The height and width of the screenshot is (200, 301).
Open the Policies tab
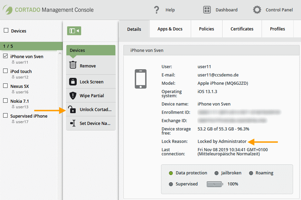click(x=207, y=29)
